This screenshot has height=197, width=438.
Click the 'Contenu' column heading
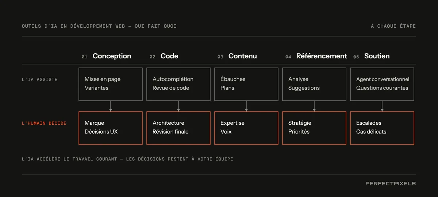pyautogui.click(x=243, y=56)
